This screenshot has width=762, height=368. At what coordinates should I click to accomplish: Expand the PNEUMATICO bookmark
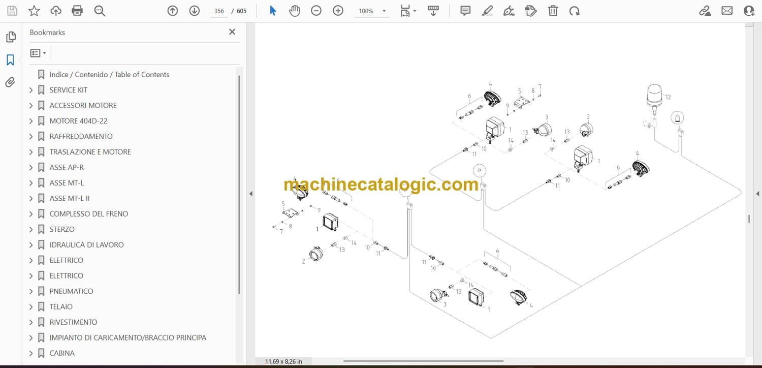31,291
